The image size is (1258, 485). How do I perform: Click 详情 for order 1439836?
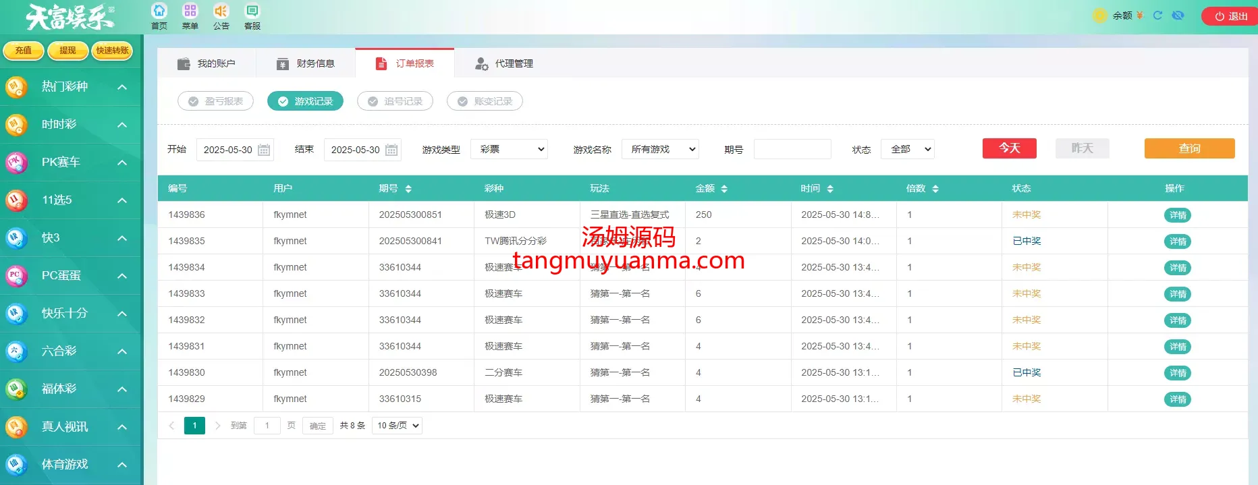point(1177,215)
